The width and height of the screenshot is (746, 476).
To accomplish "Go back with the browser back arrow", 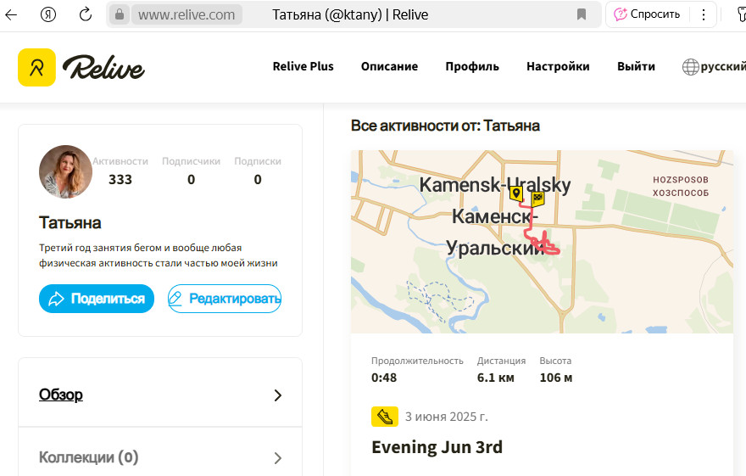I will point(11,14).
